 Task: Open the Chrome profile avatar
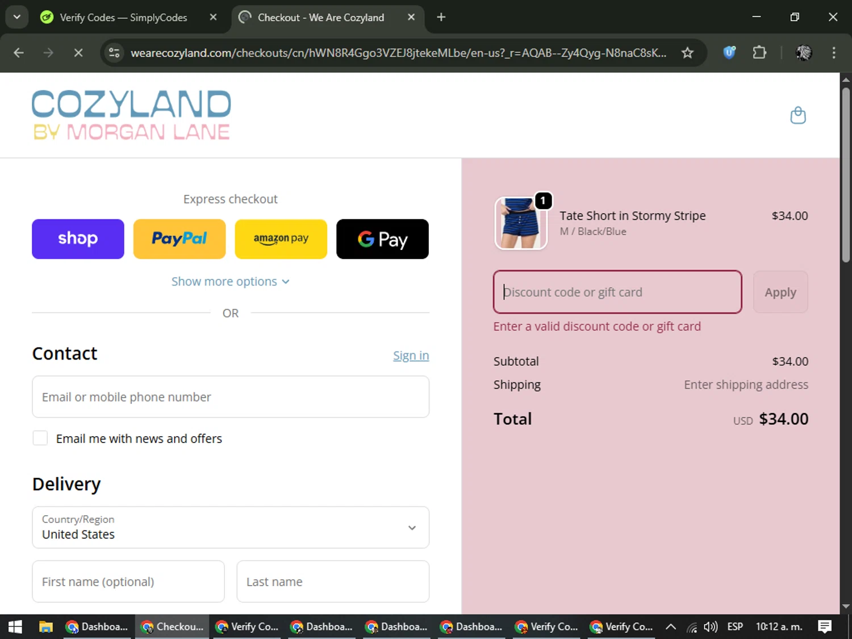coord(804,53)
